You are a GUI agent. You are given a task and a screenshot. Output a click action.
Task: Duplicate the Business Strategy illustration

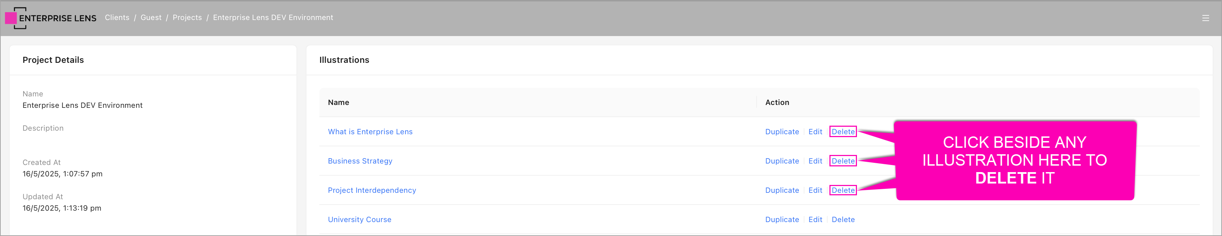[782, 161]
